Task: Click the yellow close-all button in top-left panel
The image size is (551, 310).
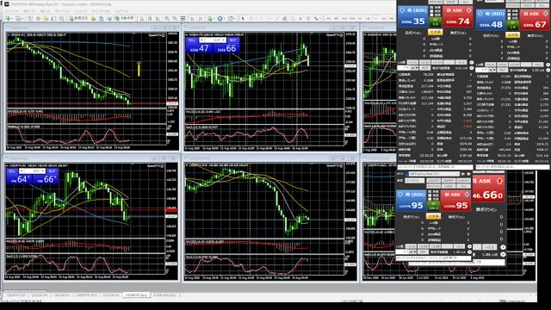Action: (x=435, y=32)
